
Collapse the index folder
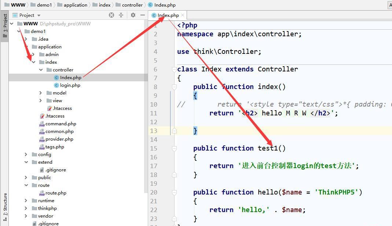coord(33,62)
